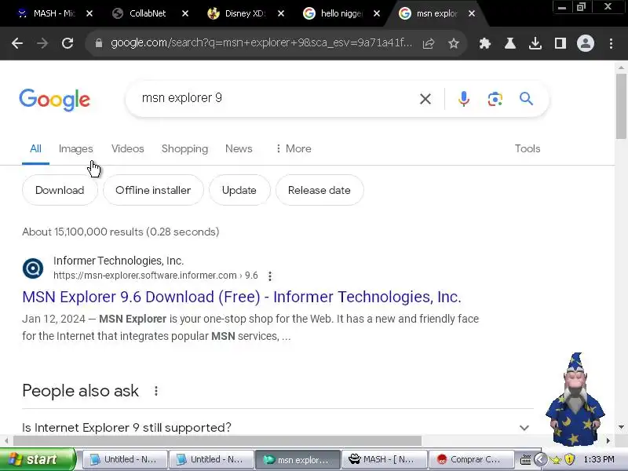Screen dimensions: 628x471
Task: Click the vertical scrollbar thumb
Action: coord(621,106)
